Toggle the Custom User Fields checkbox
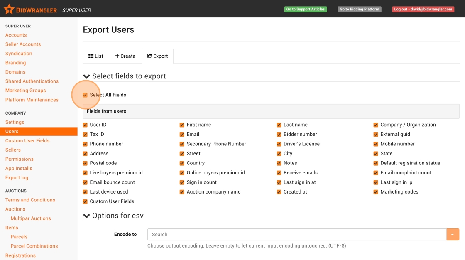Screen dimensions: 465x260 click(x=85, y=201)
